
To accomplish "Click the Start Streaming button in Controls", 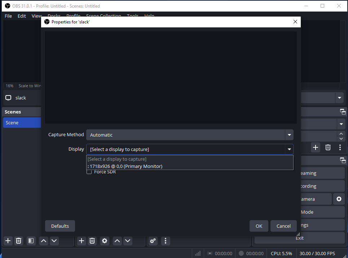I will 322,173.
